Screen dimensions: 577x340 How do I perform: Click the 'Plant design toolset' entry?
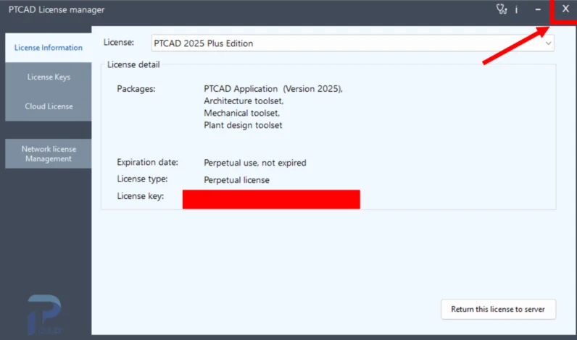click(x=243, y=125)
